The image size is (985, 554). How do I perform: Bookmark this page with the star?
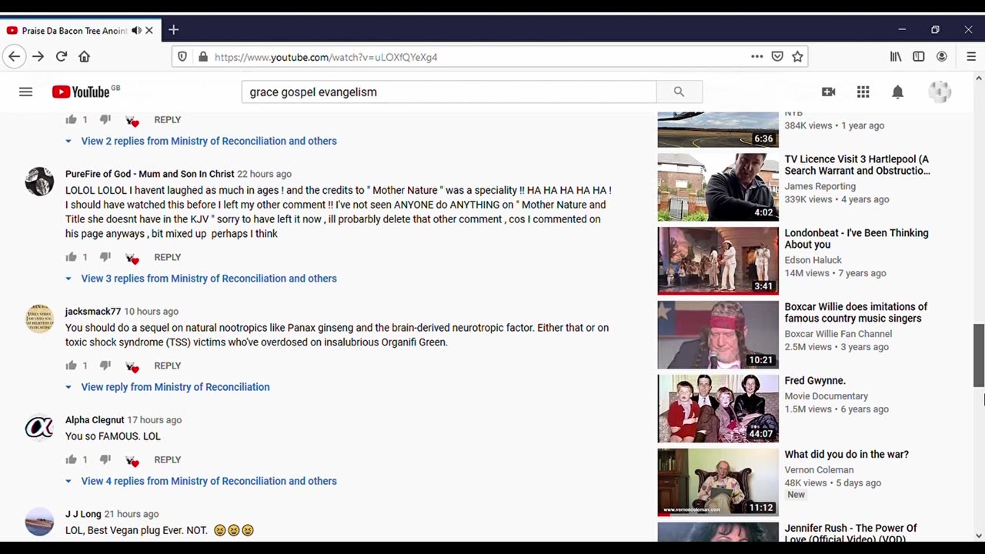tap(797, 56)
